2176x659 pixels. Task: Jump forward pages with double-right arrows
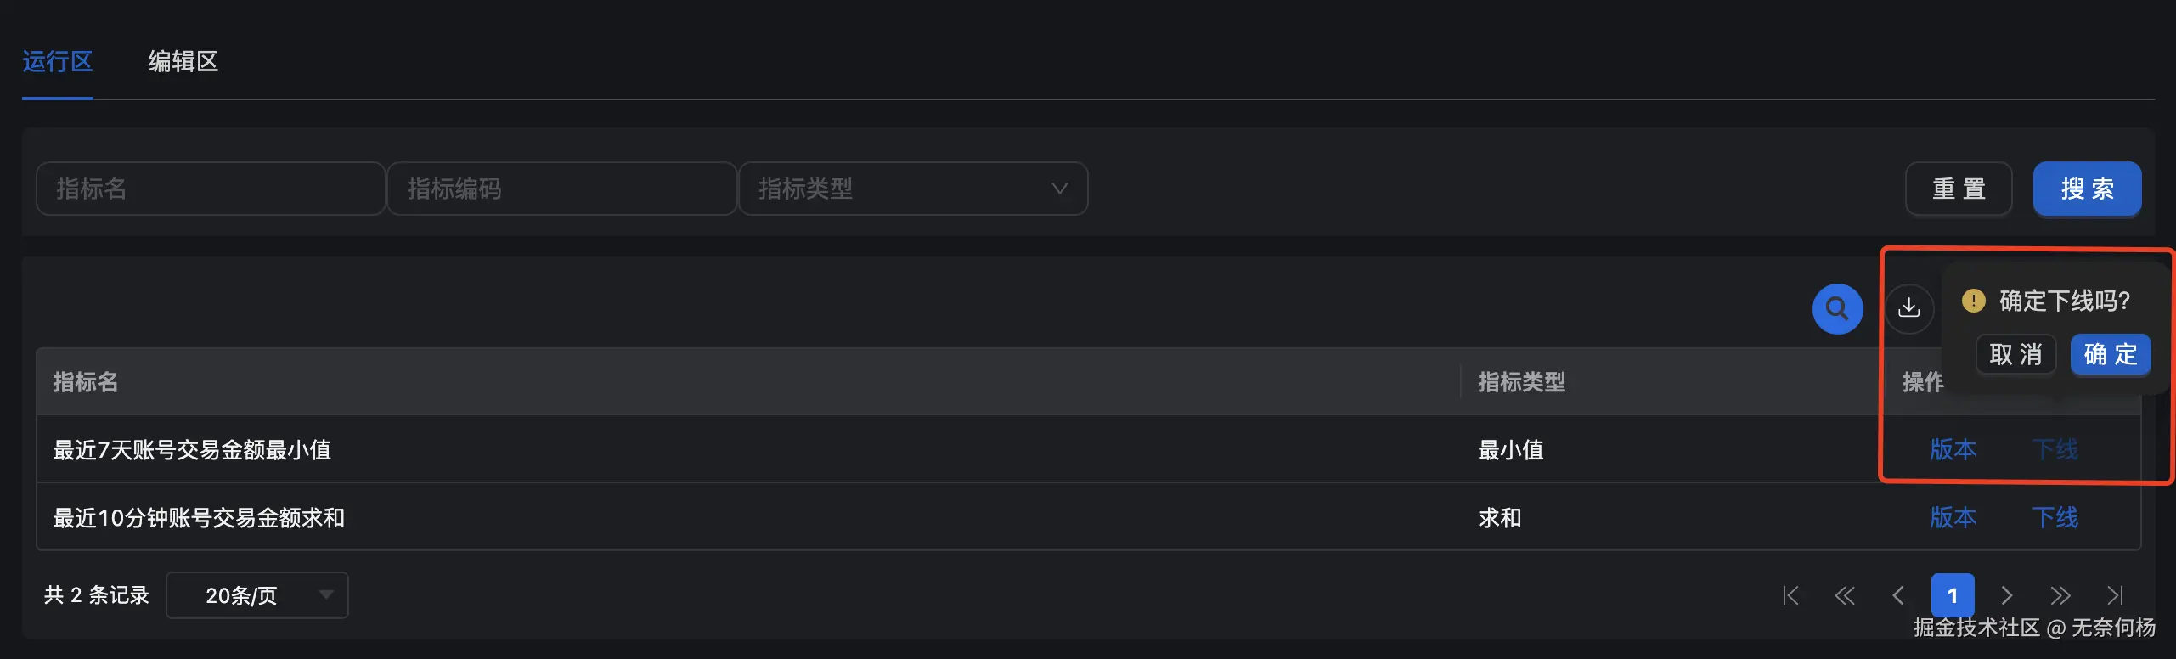point(2060,595)
